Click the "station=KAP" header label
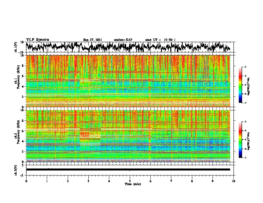 tap(123, 40)
